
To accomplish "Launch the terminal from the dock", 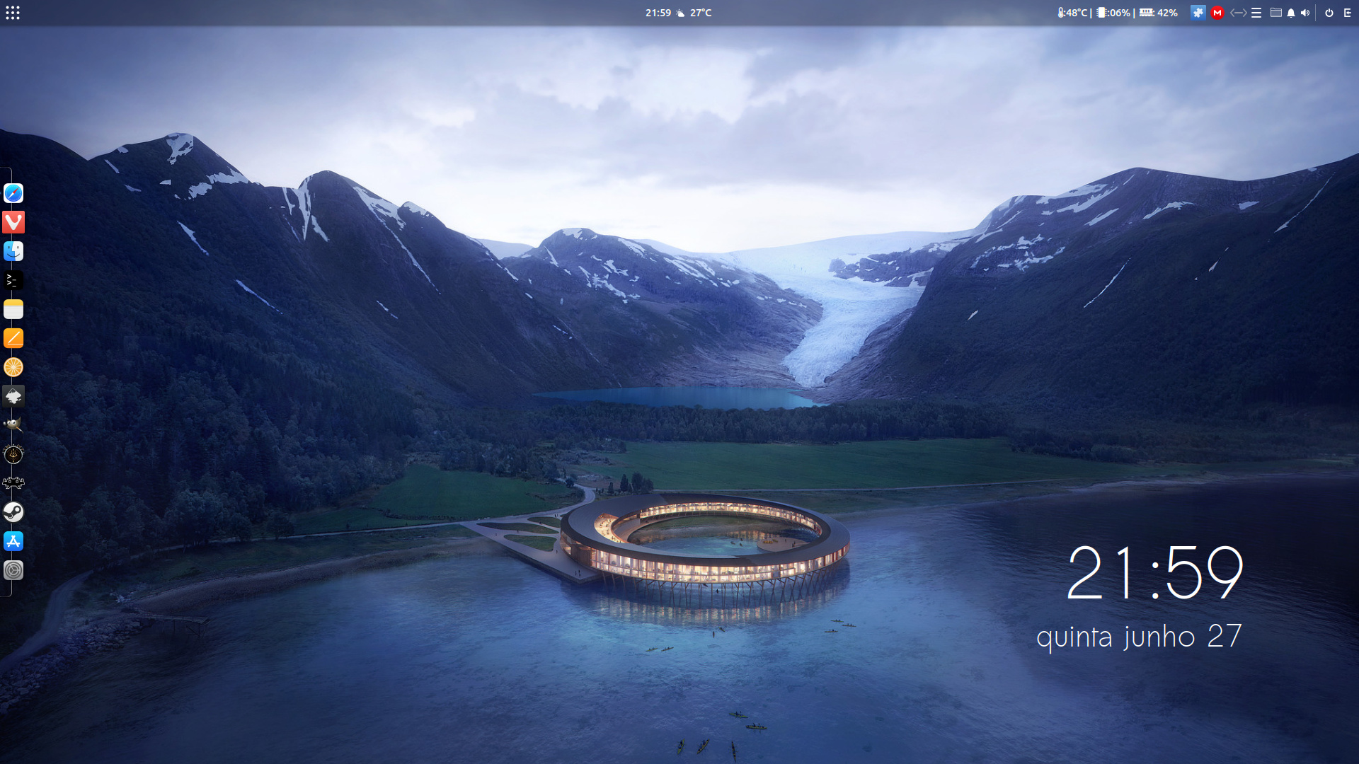I will click(x=13, y=280).
